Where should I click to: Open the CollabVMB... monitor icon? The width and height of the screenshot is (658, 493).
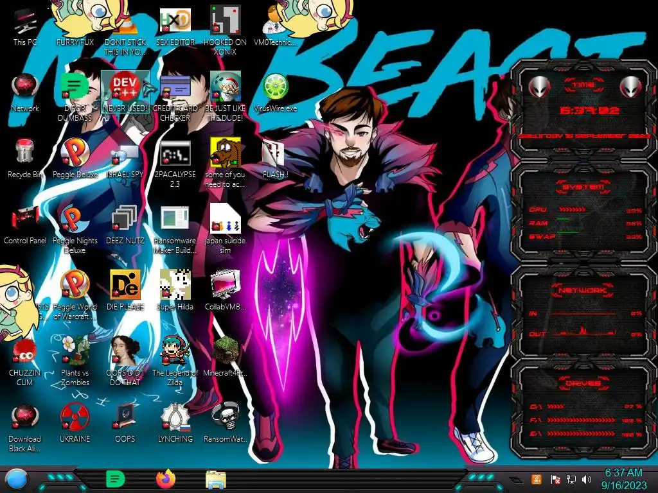226,291
